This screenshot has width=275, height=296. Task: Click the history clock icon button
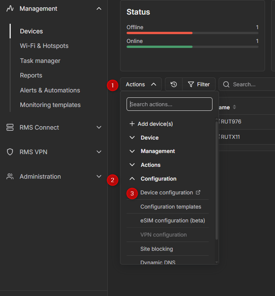click(174, 84)
